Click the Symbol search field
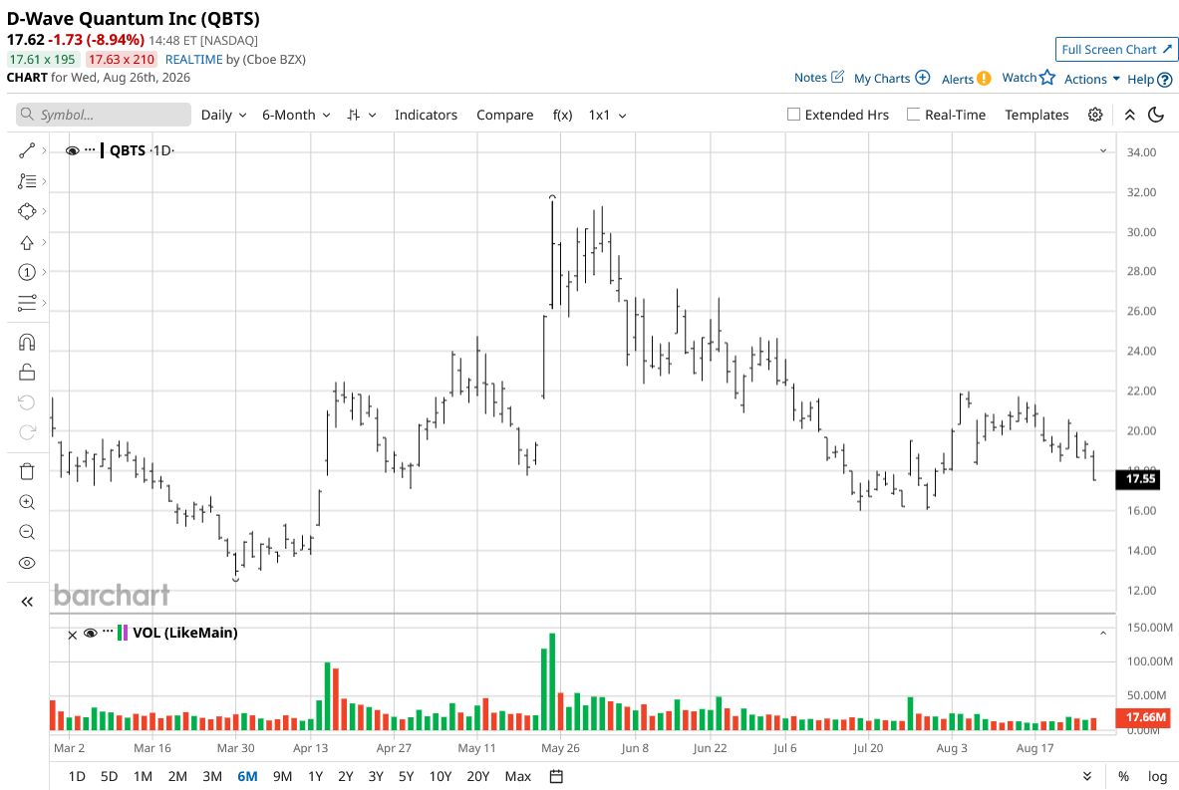The width and height of the screenshot is (1179, 790). point(104,115)
